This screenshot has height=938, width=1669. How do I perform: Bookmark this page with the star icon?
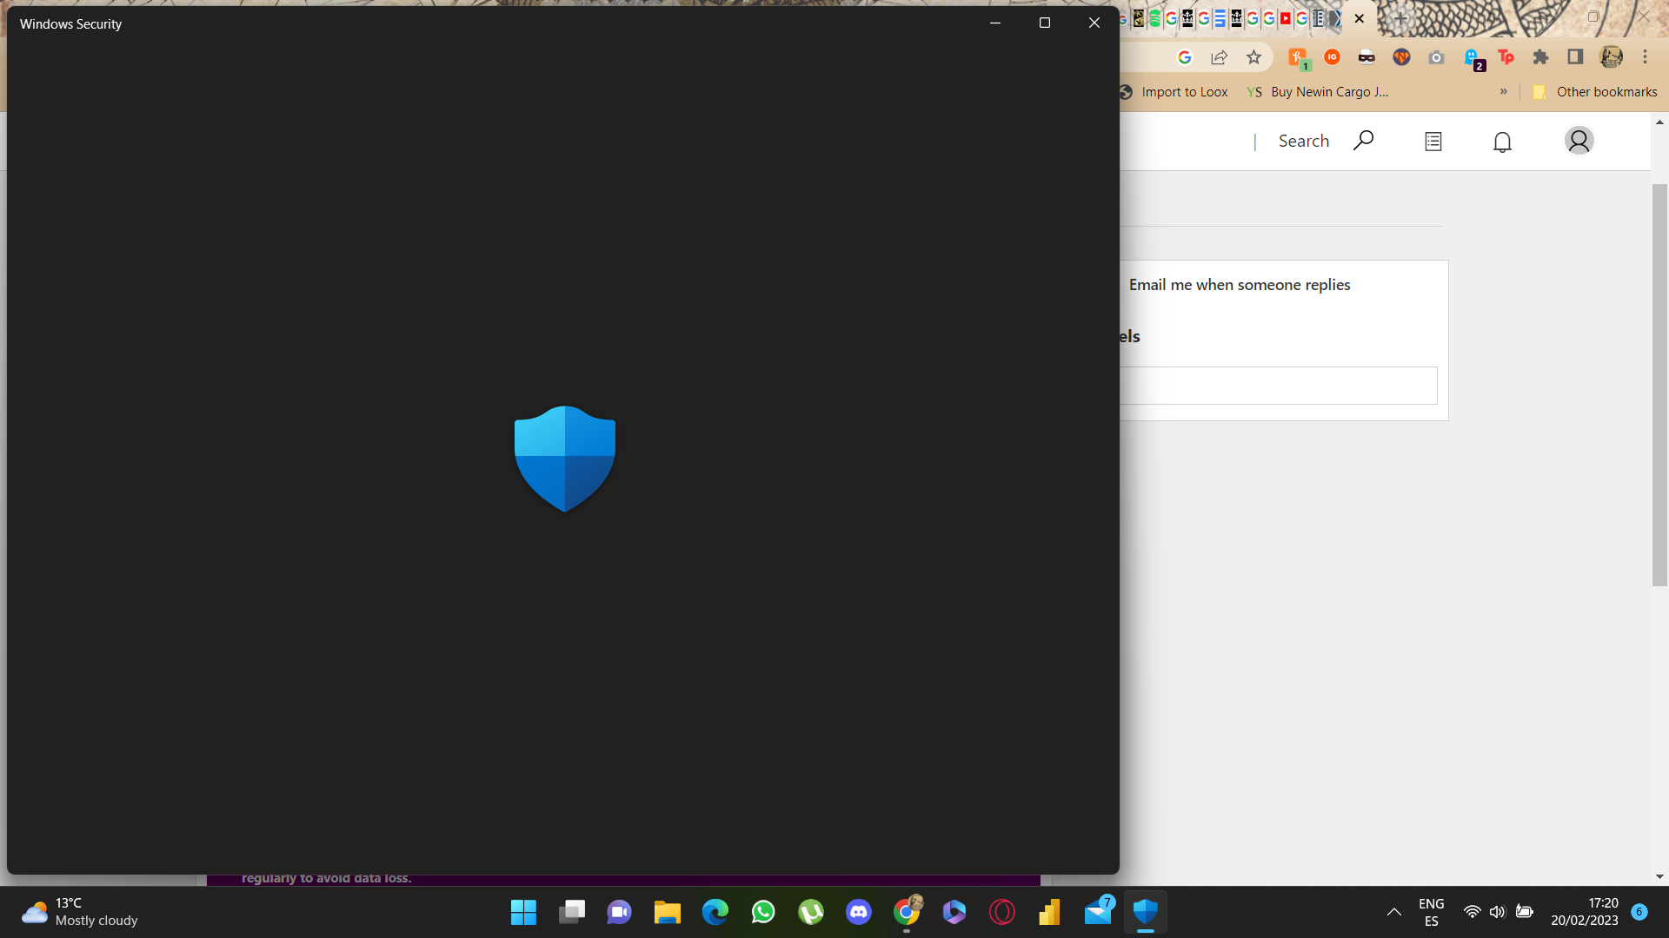tap(1253, 57)
